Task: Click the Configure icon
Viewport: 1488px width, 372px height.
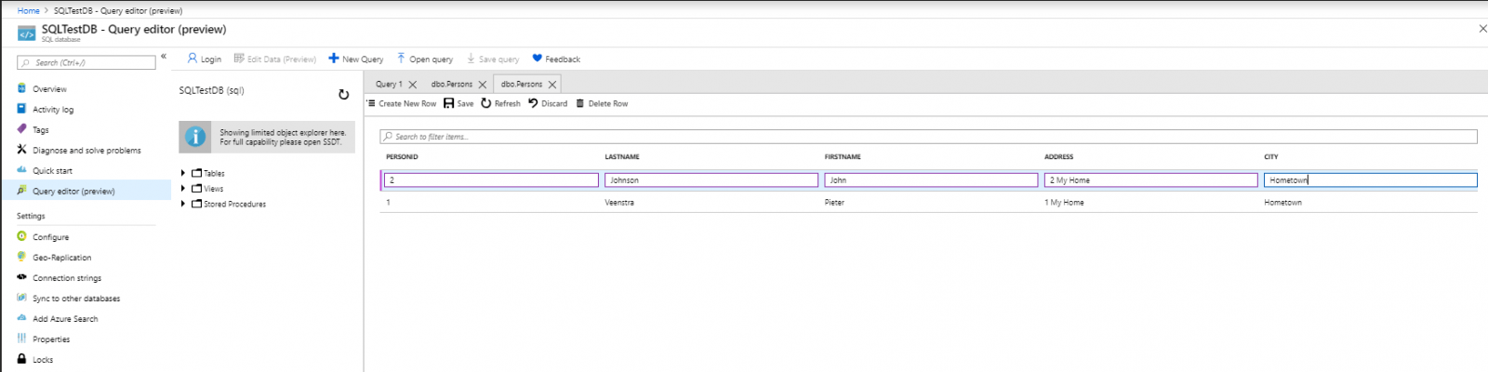Action: (21, 236)
